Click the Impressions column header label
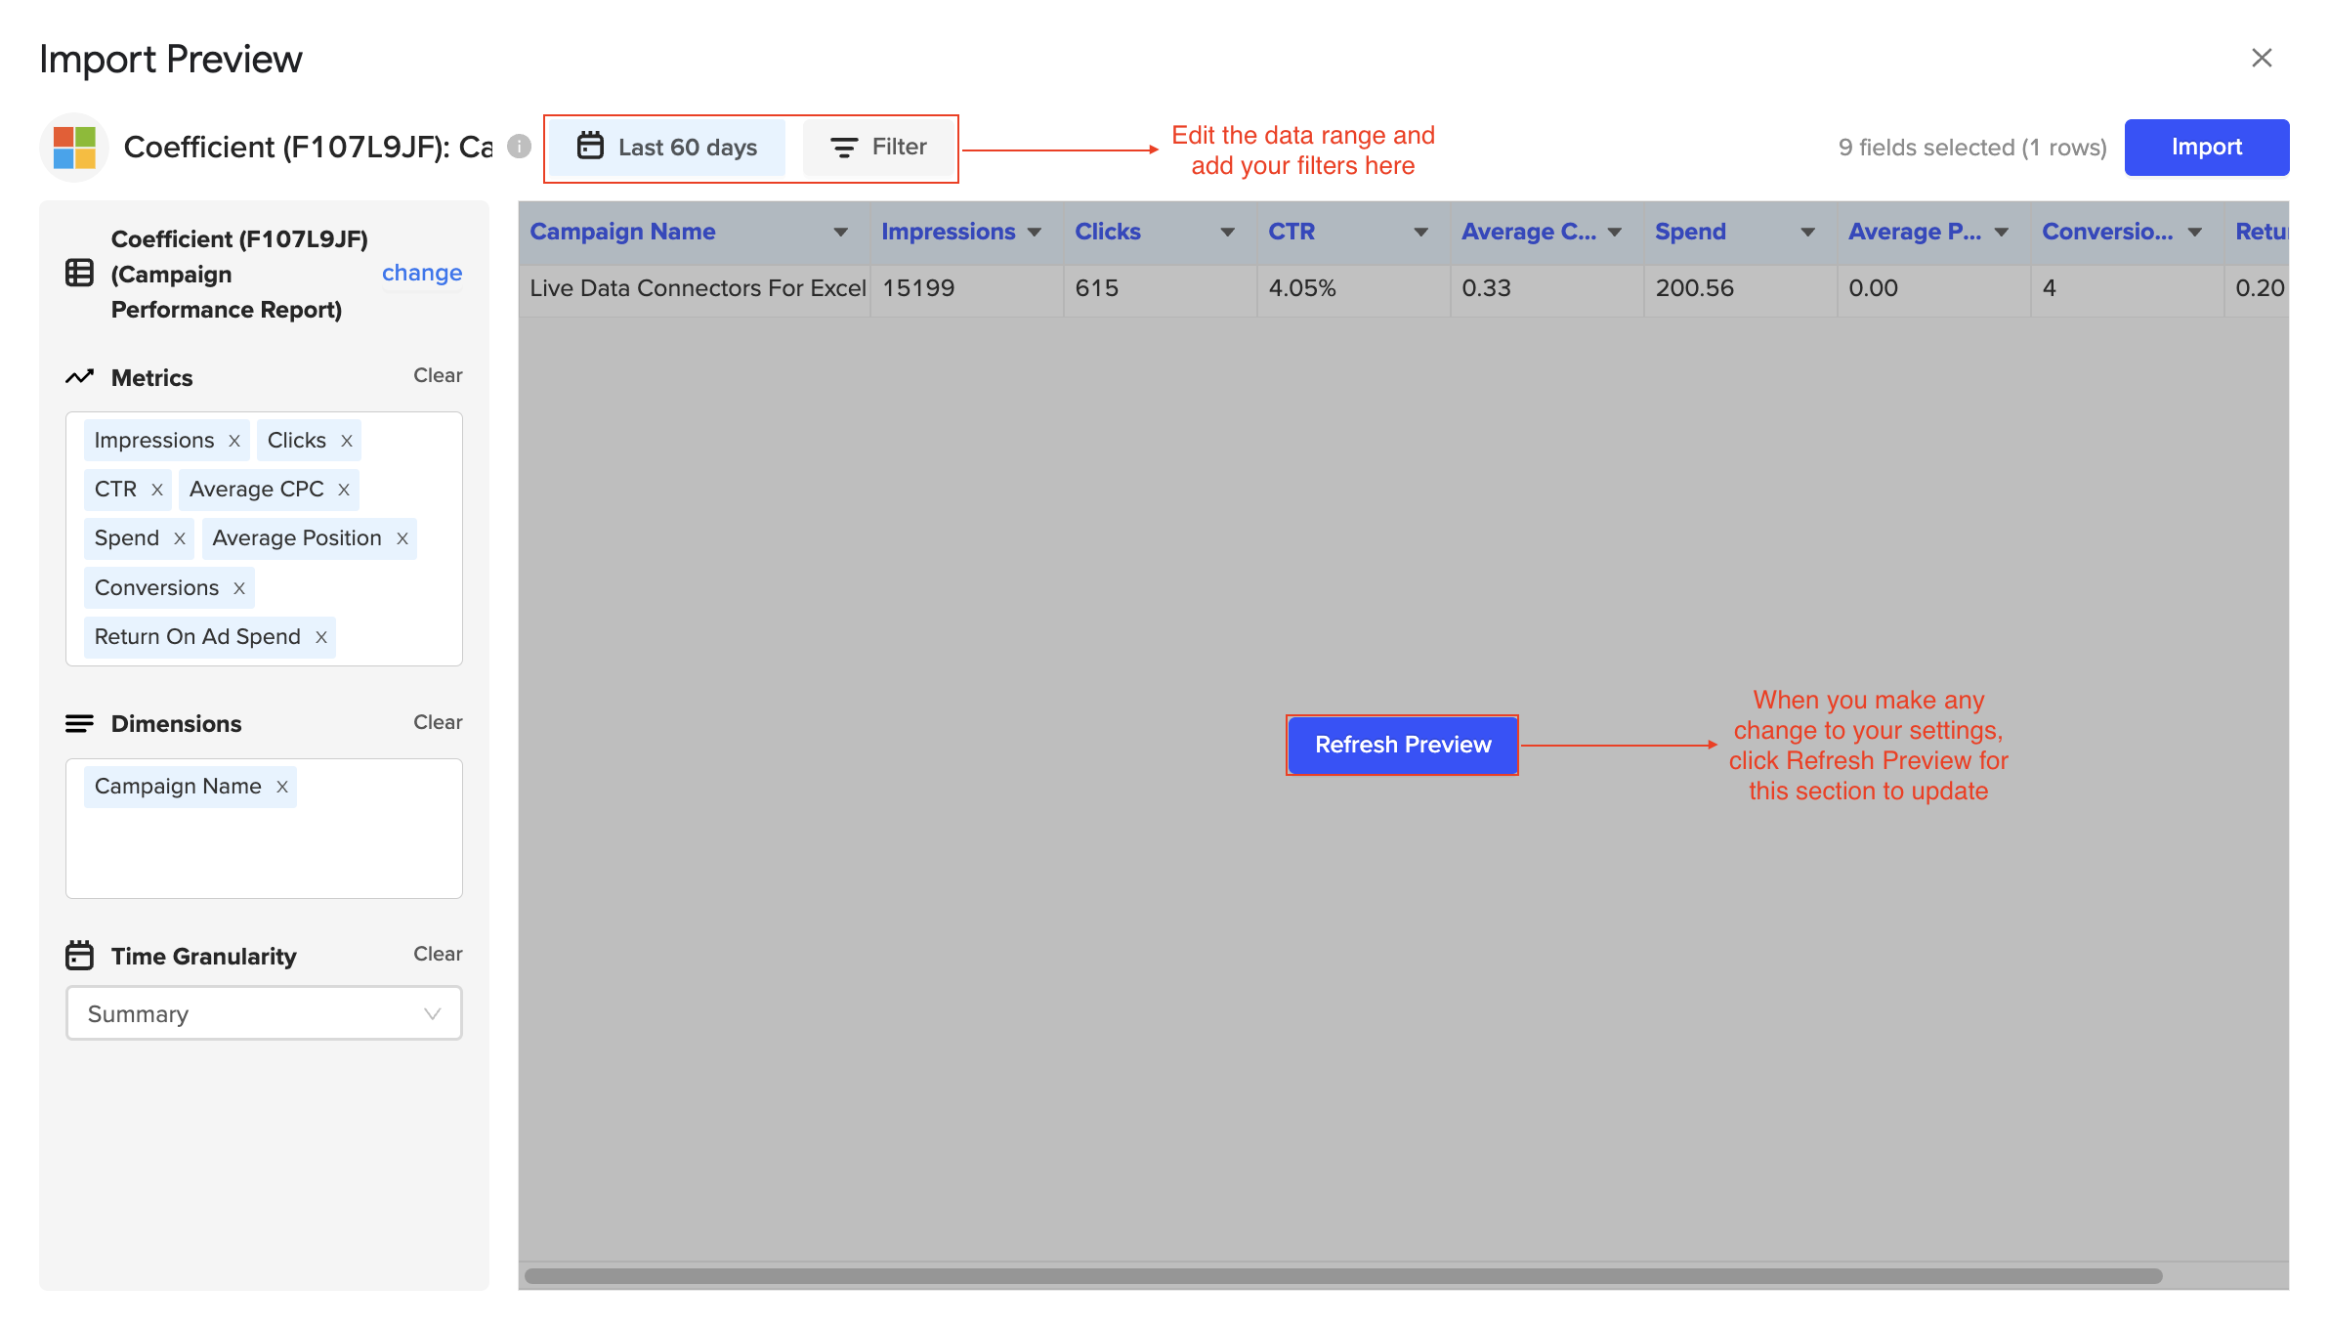Screen dimensions: 2329x1327 click(x=948, y=232)
